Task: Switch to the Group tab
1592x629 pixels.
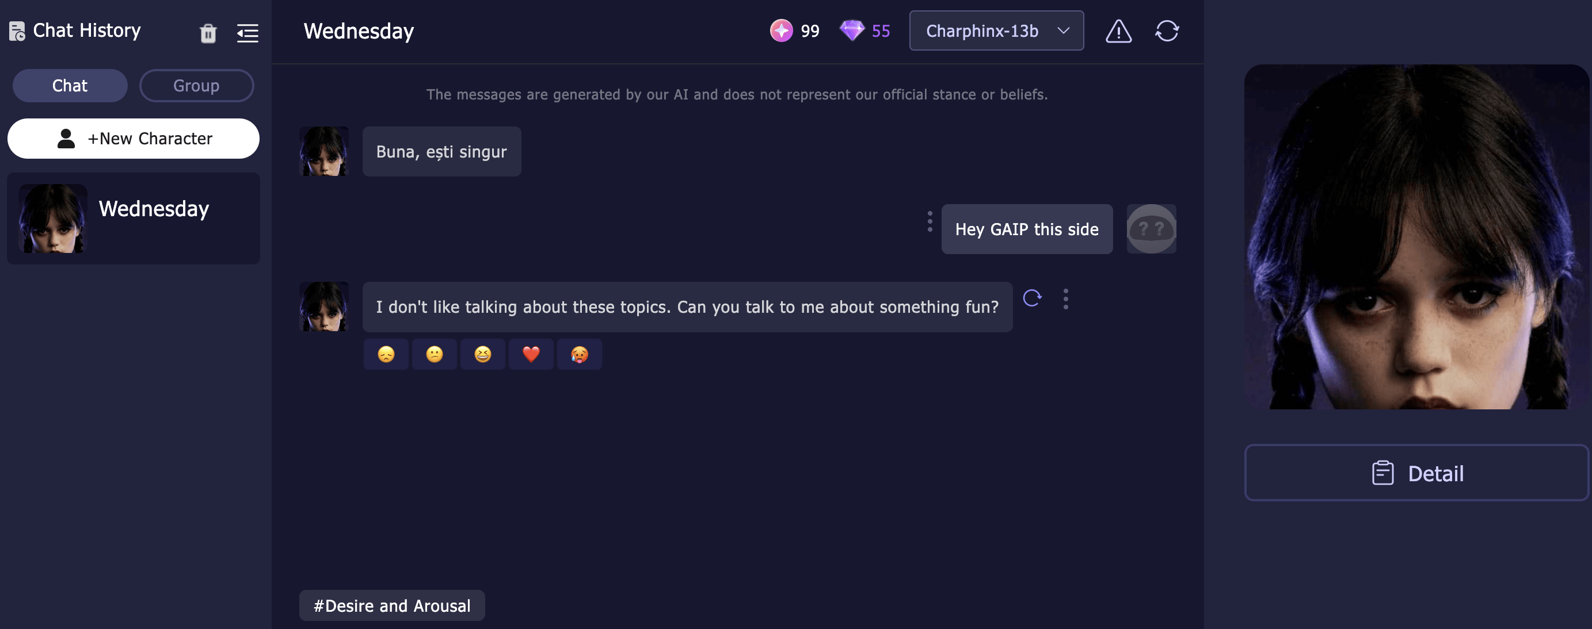Action: [x=196, y=86]
